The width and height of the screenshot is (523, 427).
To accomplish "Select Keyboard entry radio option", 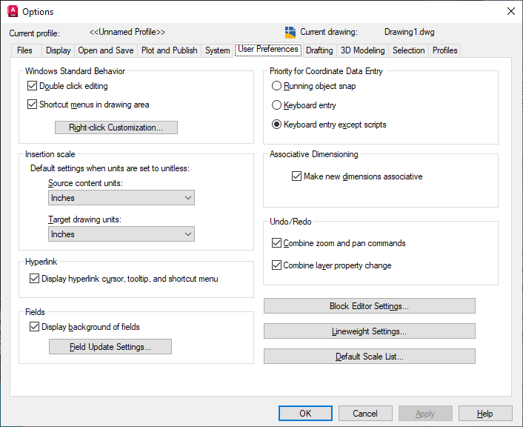I will 276,105.
